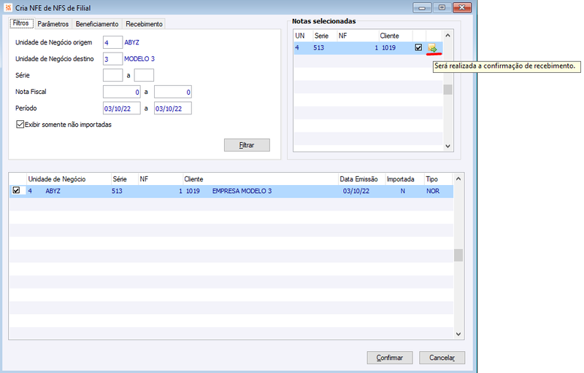Image resolution: width=584 pixels, height=373 pixels.
Task: Open the Recebimento tab
Action: tap(144, 24)
